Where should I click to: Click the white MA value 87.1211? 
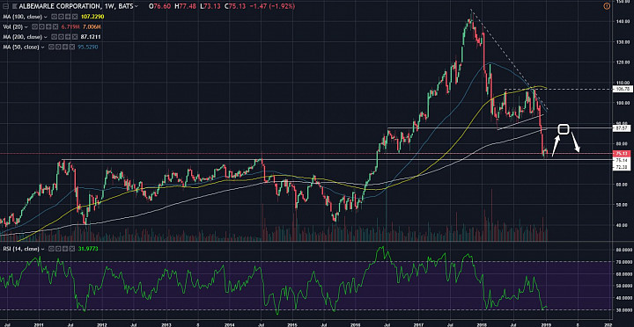coord(91,37)
